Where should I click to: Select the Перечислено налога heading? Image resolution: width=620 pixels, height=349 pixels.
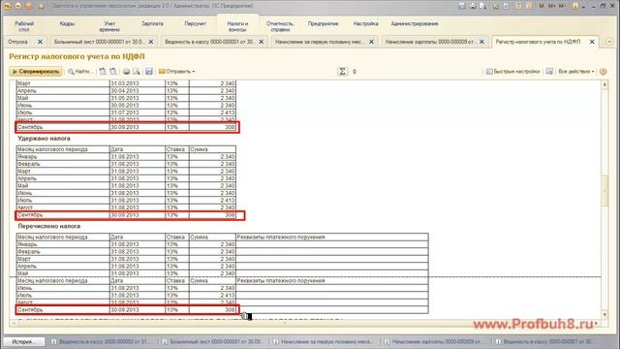click(x=49, y=226)
